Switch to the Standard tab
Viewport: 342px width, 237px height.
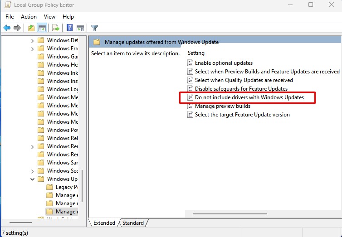133,223
